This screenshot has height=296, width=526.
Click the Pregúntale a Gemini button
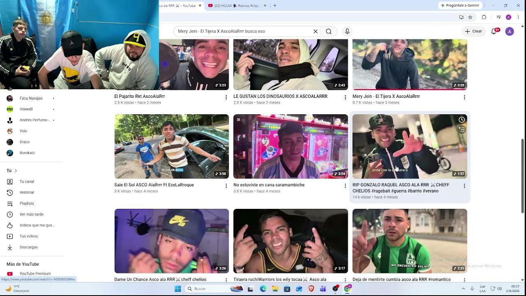tap(460, 6)
